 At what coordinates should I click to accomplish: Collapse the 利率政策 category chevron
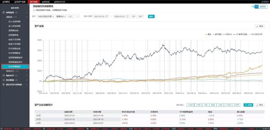tap(27, 13)
